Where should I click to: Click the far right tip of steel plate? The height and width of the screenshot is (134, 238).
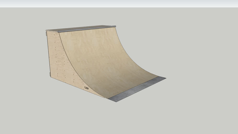point(165,78)
